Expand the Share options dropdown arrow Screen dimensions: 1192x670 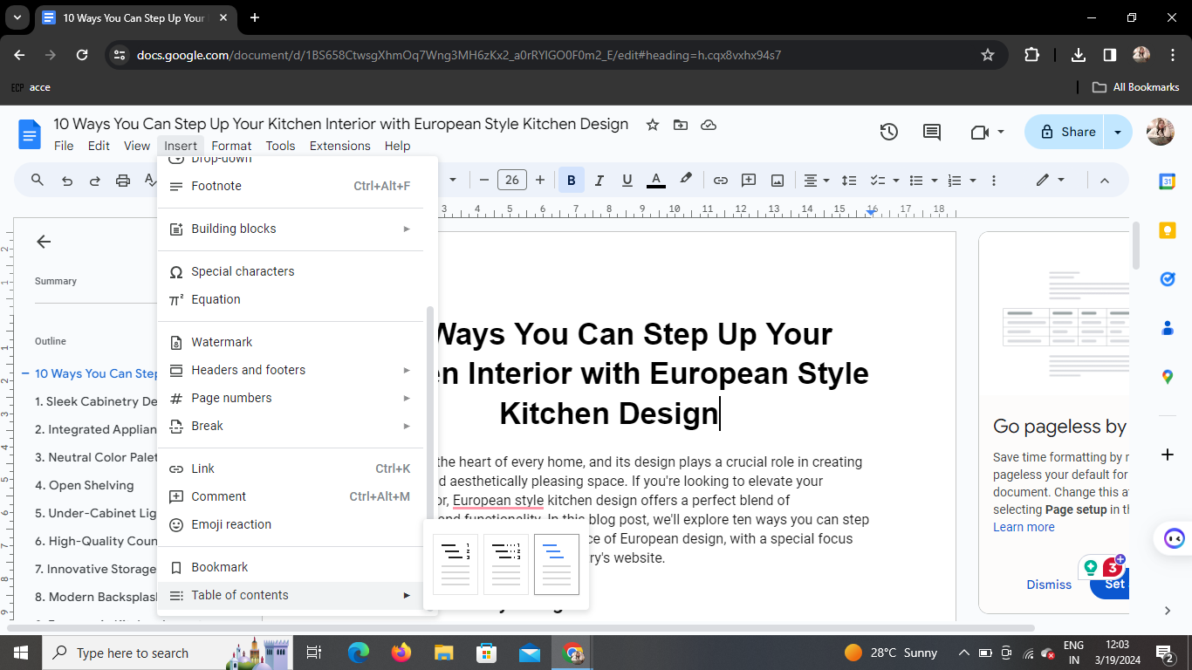1118,132
